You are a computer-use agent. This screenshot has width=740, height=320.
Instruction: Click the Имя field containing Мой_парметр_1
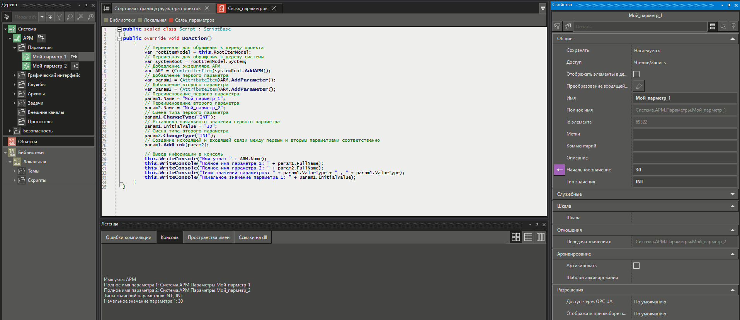coord(684,98)
